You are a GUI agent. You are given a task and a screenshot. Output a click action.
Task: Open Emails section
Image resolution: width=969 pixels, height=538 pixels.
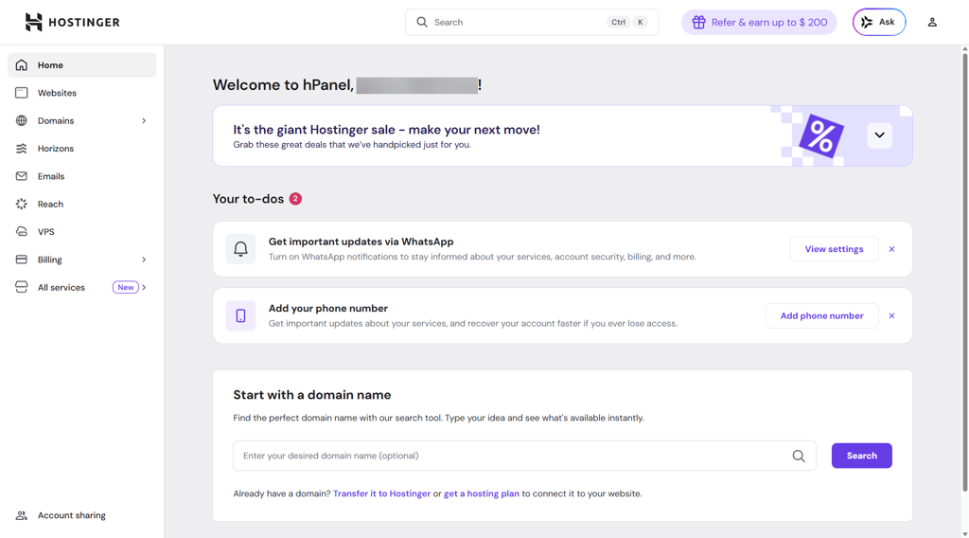point(81,176)
